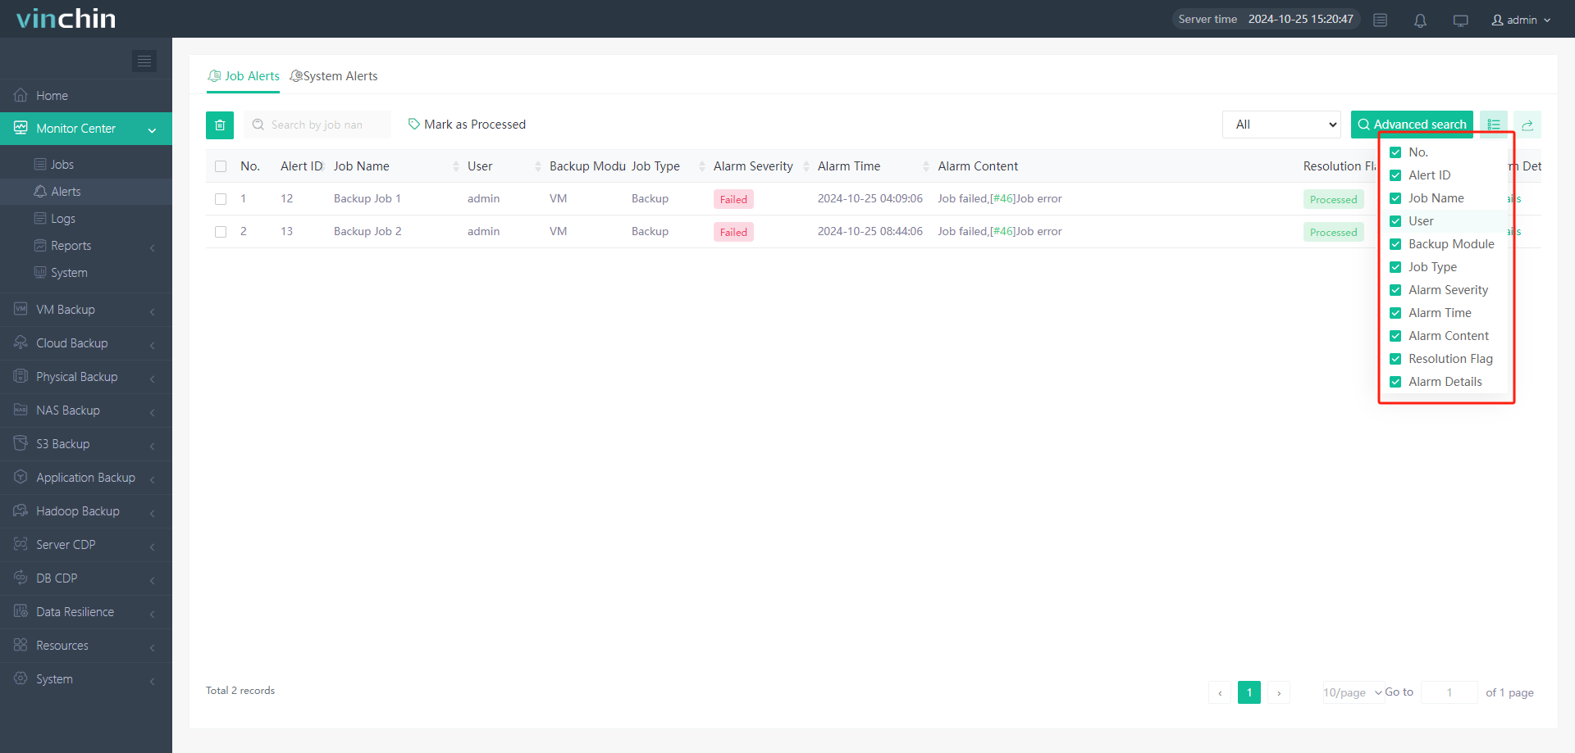Open the All filter dropdown
1575x753 pixels.
(1281, 125)
